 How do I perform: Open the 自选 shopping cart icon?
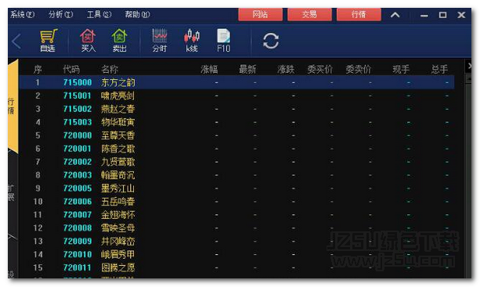(48, 41)
